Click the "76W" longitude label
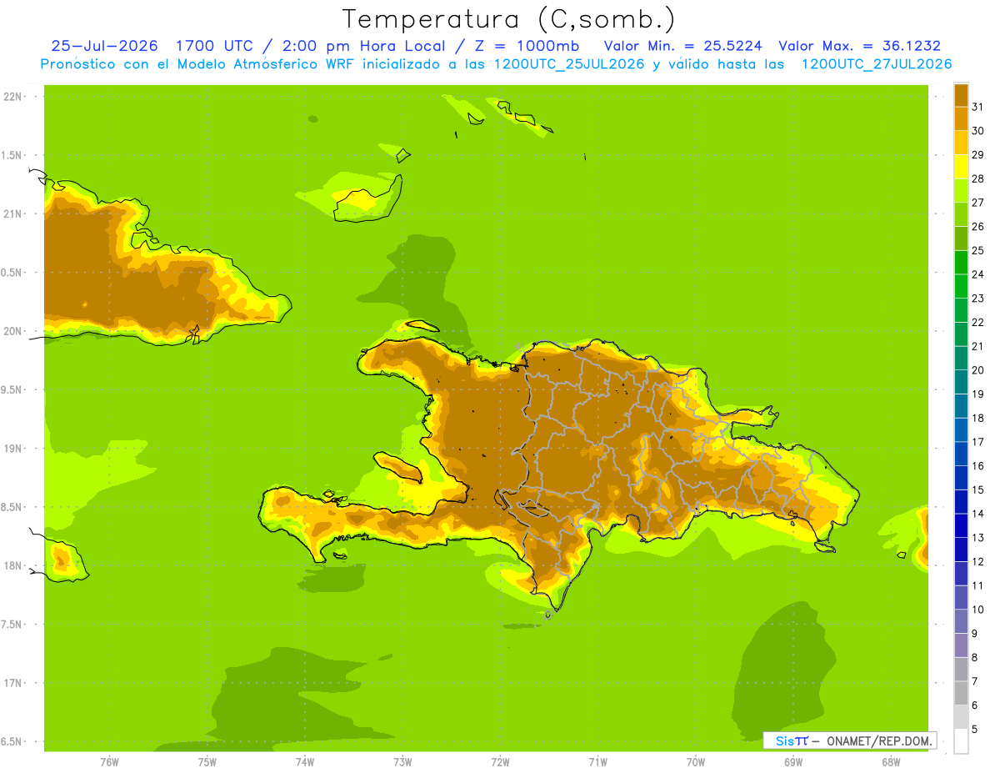The height and width of the screenshot is (773, 1000). click(x=109, y=762)
